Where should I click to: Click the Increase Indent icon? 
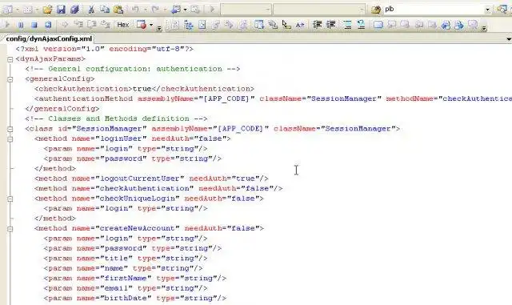click(x=330, y=25)
